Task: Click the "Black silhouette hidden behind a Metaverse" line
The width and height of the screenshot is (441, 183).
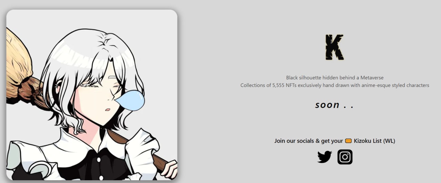Action: [335, 78]
